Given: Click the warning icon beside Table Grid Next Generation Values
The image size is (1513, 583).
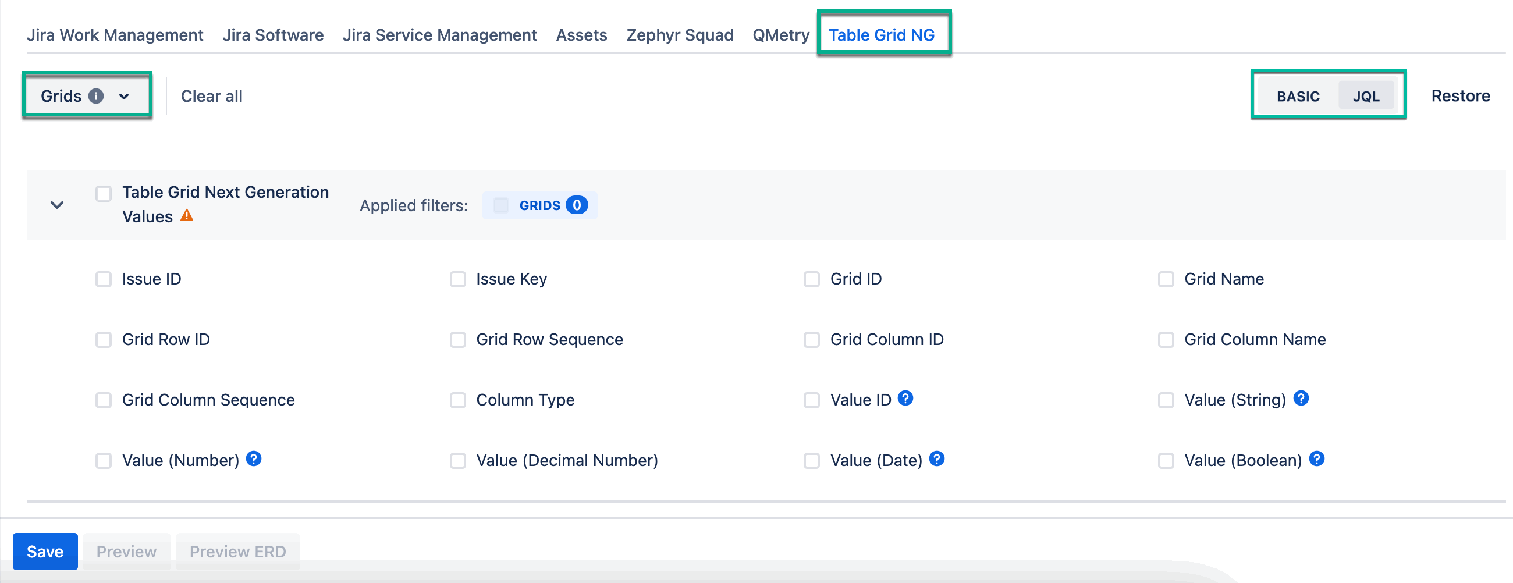Looking at the screenshot, I should pos(187,216).
